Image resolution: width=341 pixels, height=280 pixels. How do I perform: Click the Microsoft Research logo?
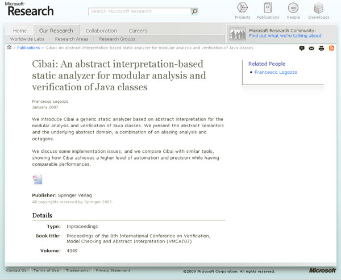(x=29, y=9)
